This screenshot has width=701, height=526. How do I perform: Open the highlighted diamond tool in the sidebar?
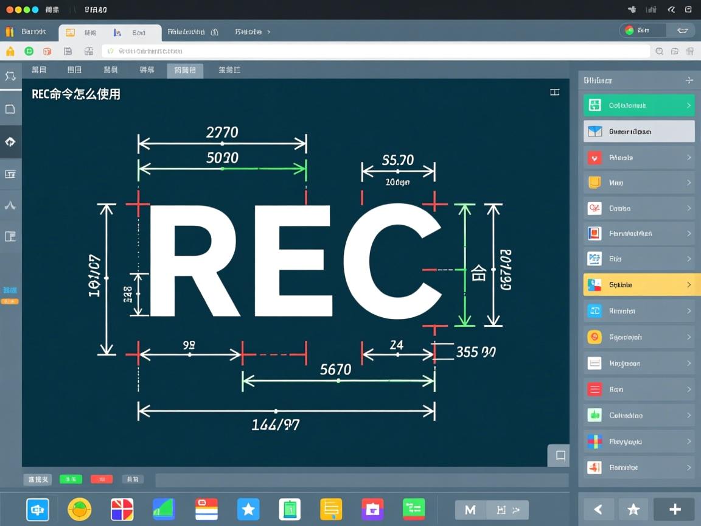pos(10,141)
